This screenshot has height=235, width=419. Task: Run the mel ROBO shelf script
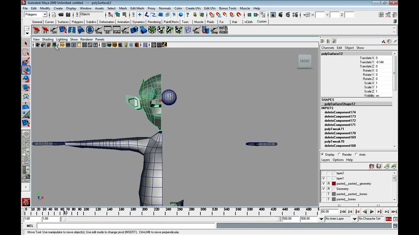pos(224,30)
